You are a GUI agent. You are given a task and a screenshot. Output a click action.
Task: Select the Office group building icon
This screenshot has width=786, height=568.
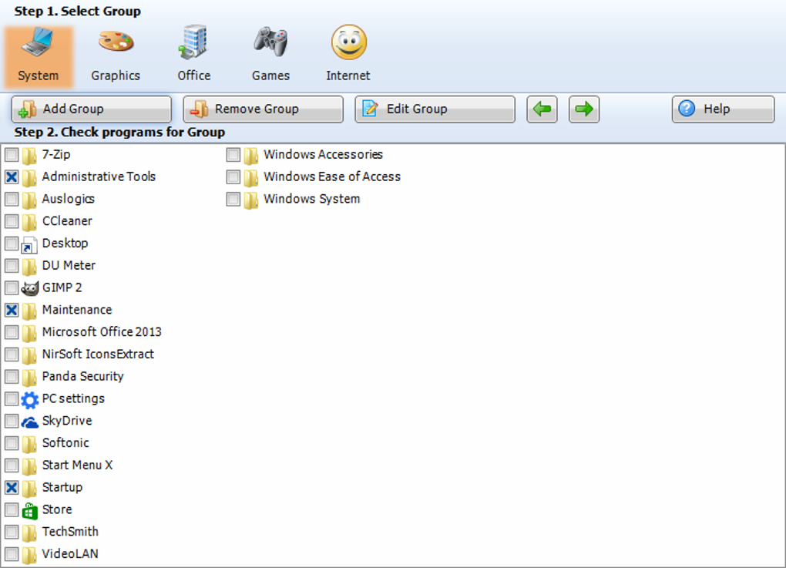[x=193, y=42]
